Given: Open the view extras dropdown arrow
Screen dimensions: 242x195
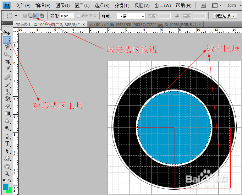Looking at the screenshot, I should click(220, 6).
